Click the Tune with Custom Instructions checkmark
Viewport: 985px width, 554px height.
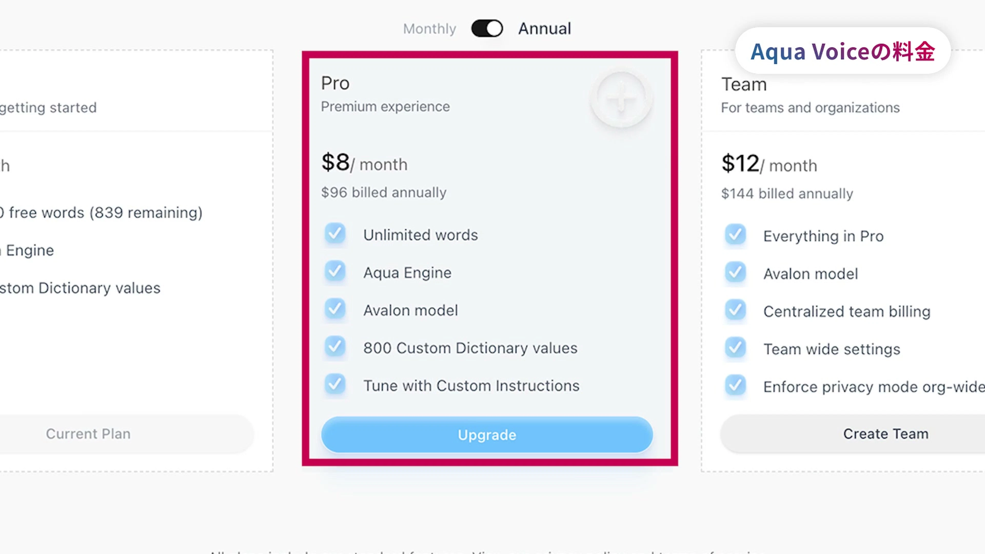(335, 384)
